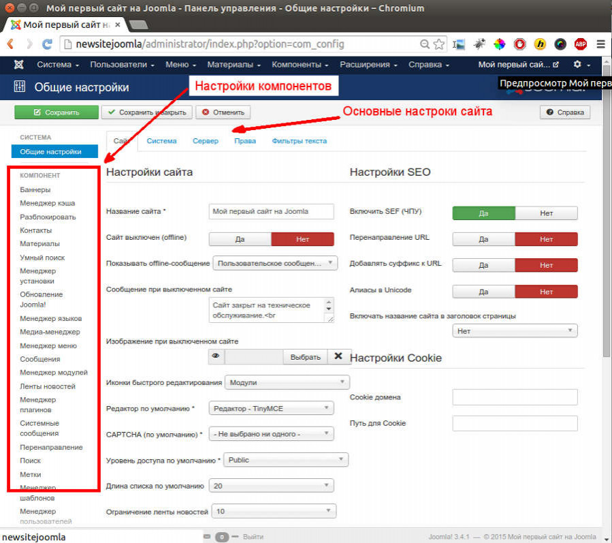Screen dimensions: 612x543
Task: Reload the page with the browser refresh icon
Action: [x=47, y=44]
